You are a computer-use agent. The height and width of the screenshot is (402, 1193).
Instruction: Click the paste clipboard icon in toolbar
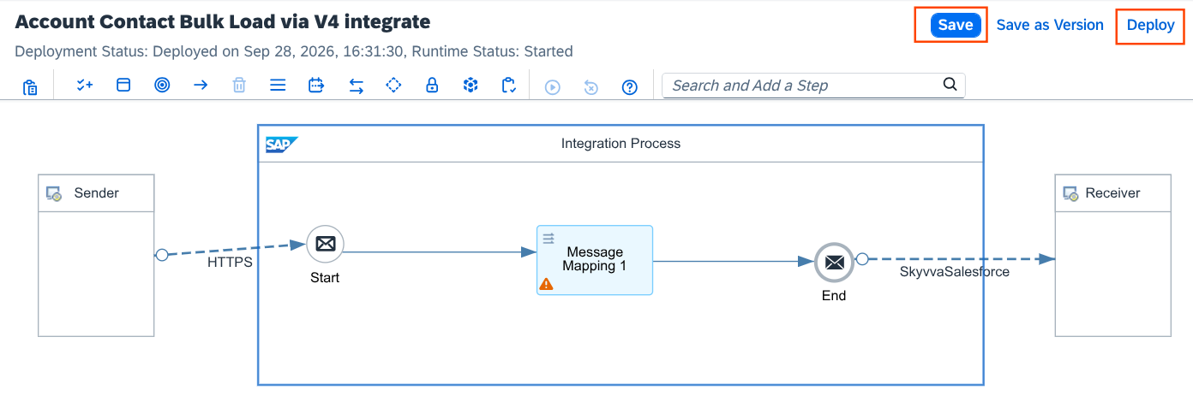[30, 86]
